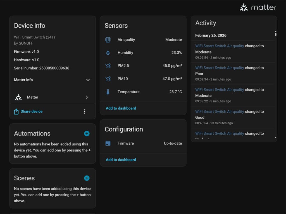Viewport: 286px width, 214px height.
Task: Open the three-dot device options menu
Action: tap(85, 111)
